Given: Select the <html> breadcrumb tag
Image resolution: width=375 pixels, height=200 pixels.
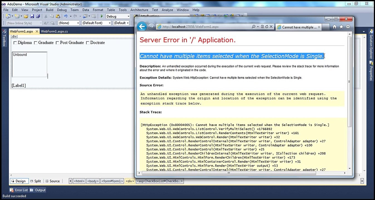Looking at the screenshot, I should click(x=79, y=181).
